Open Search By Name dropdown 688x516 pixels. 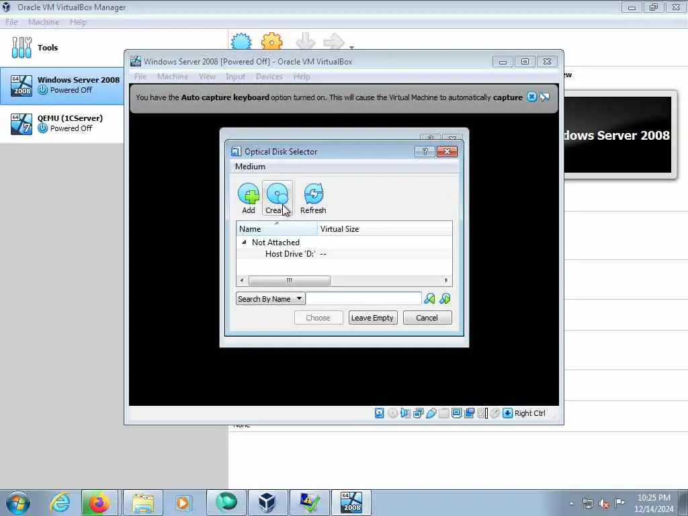click(270, 299)
